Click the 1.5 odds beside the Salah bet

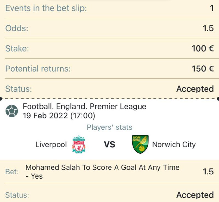(208, 171)
